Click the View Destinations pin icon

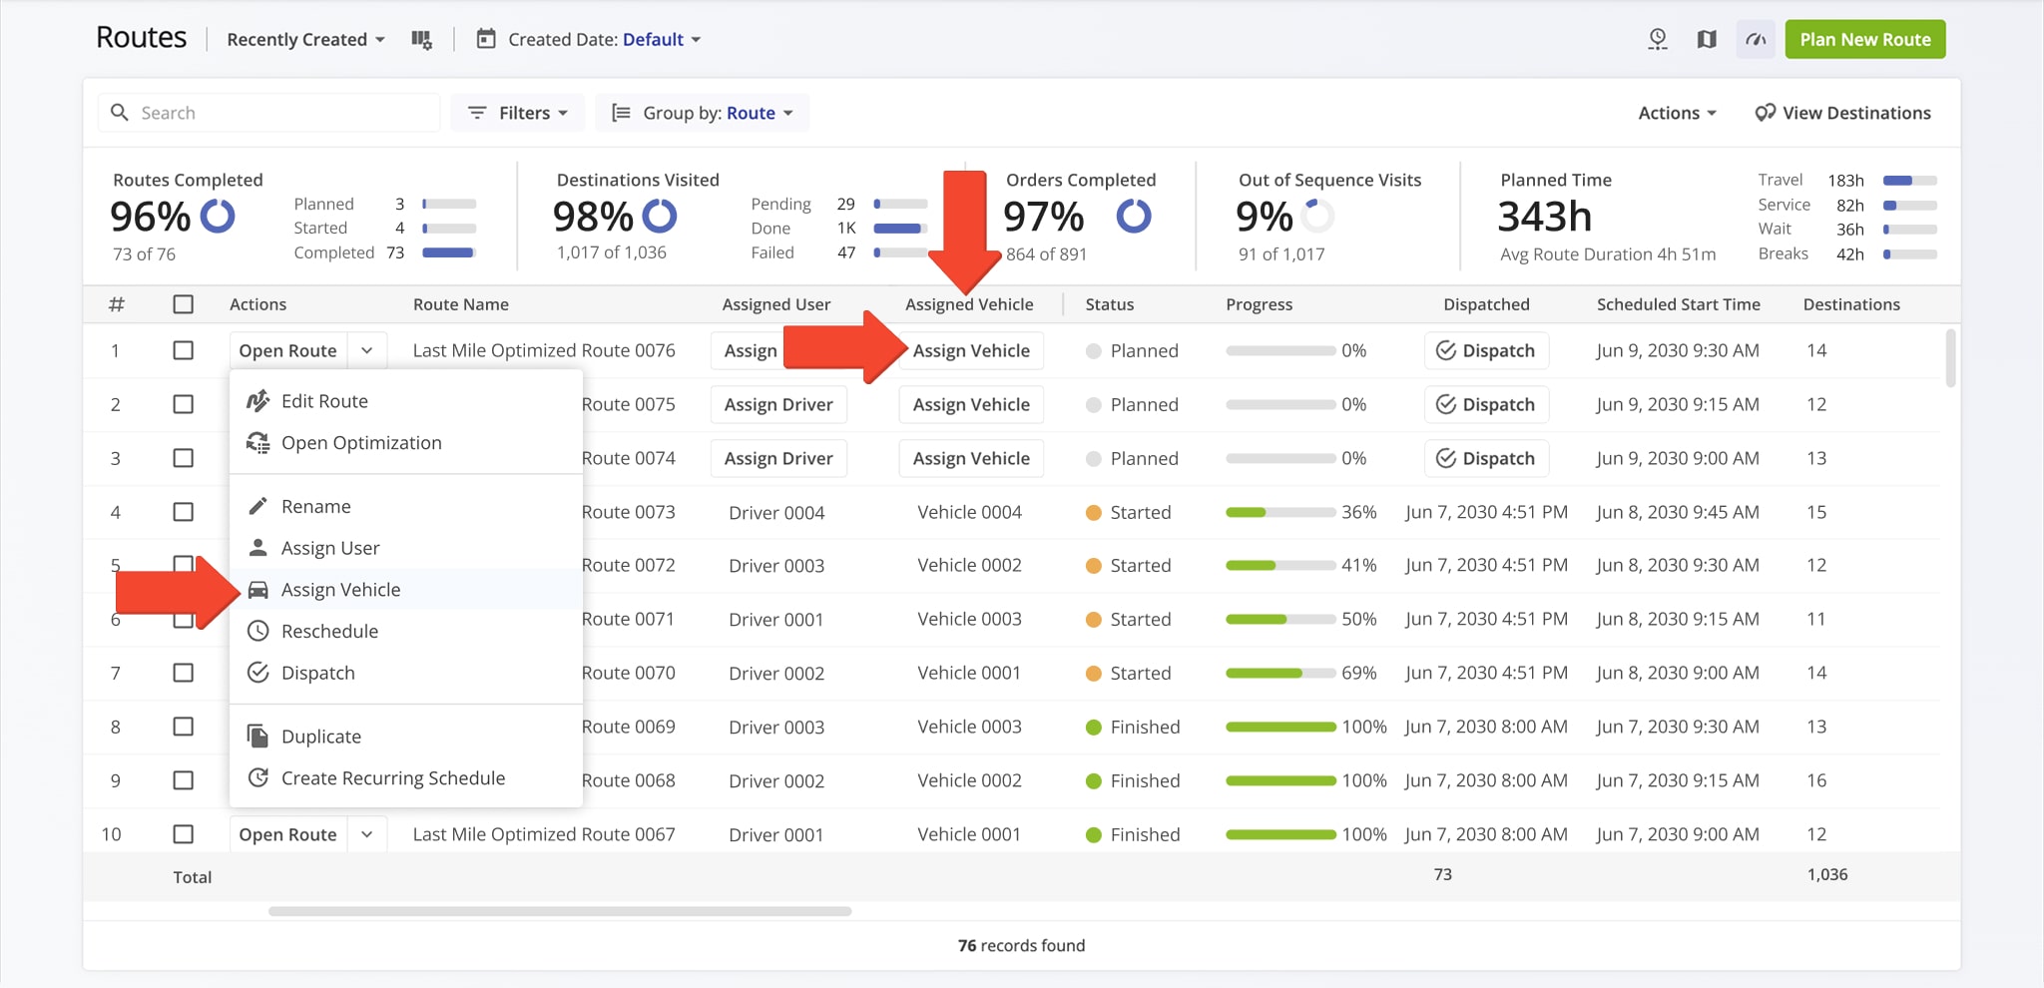[1765, 113]
